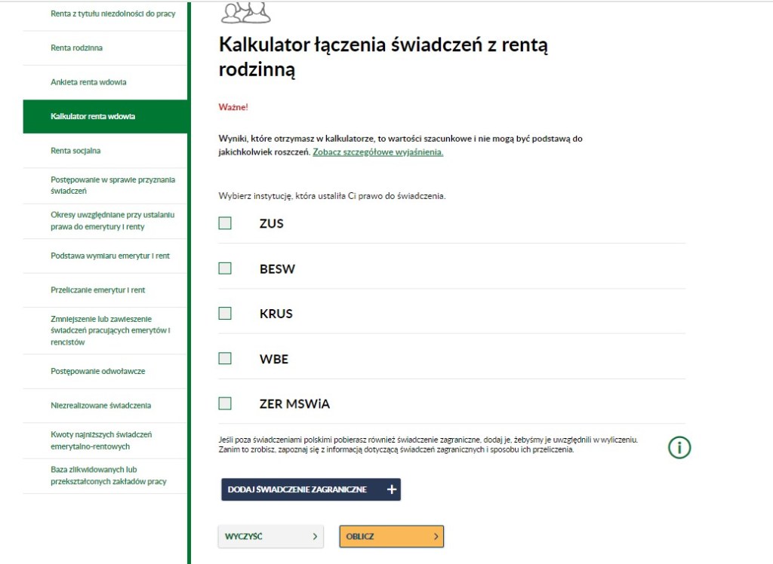Tick the BESW checkbox
Viewport: 773px width, 564px height.
225,268
